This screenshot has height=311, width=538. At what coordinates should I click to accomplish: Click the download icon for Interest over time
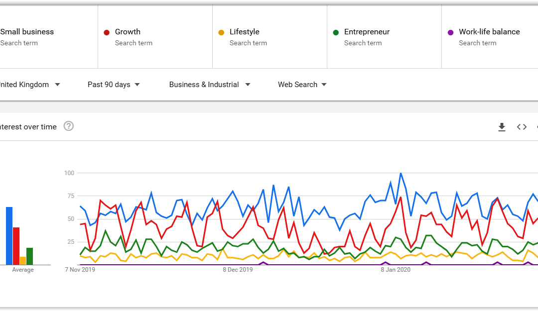502,127
